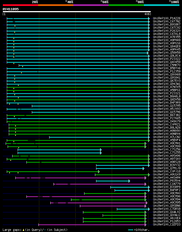Click the yellow gap marker under UniRef100_C5MR70

[22, 66]
